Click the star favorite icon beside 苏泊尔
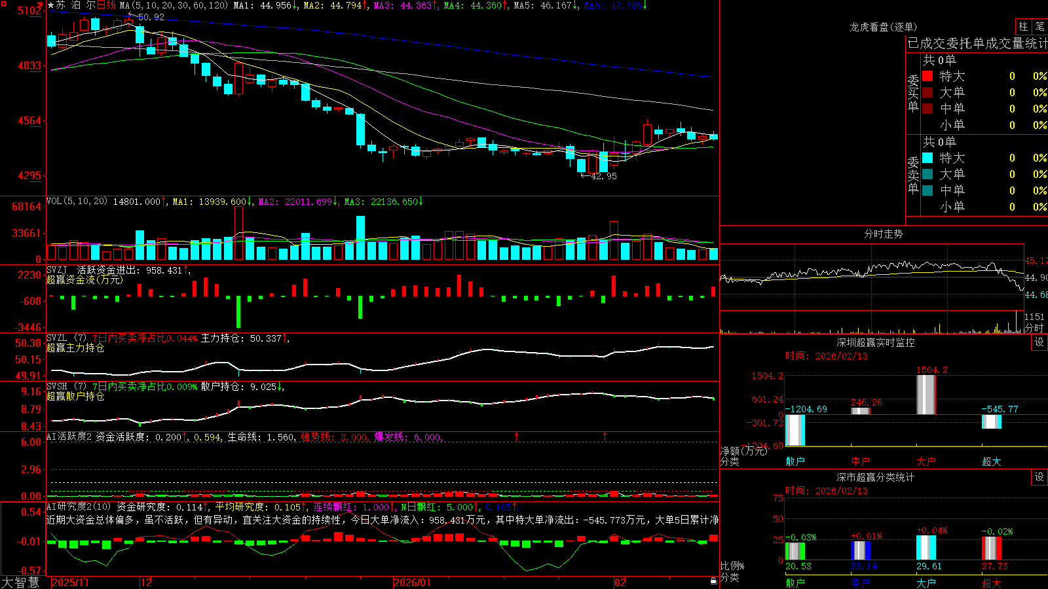Screen dimensions: 1048x589 tap(51, 5)
